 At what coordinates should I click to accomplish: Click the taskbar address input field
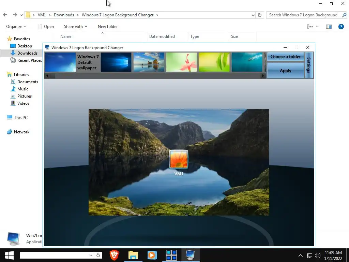[x=54, y=255]
